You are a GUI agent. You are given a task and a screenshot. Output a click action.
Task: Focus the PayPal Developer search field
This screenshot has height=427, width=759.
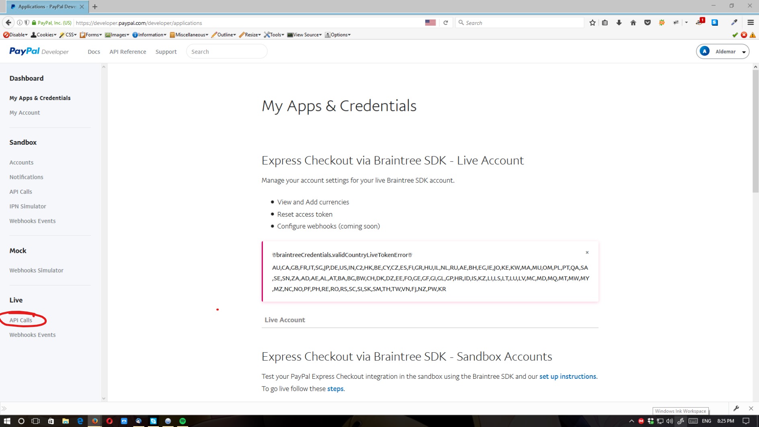227,51
